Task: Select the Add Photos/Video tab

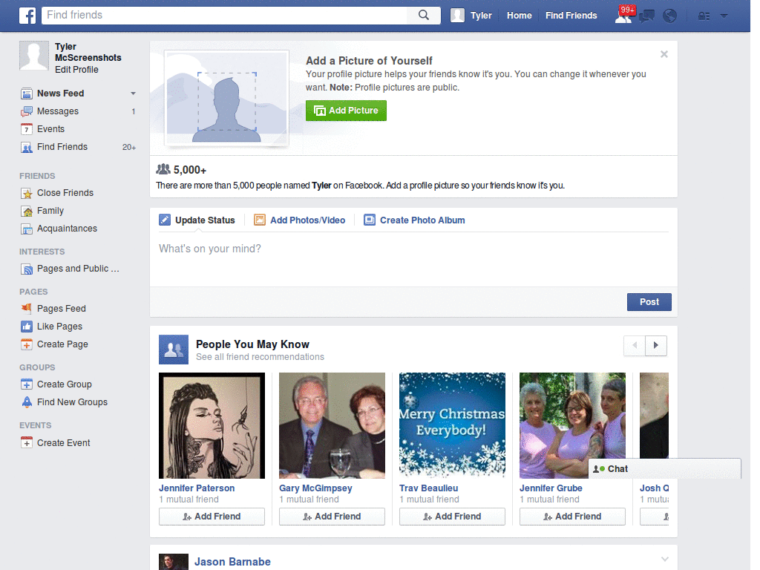Action: pos(300,220)
